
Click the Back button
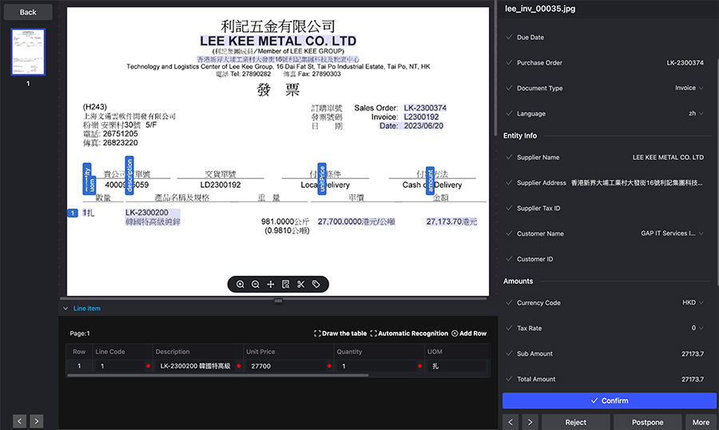28,13
